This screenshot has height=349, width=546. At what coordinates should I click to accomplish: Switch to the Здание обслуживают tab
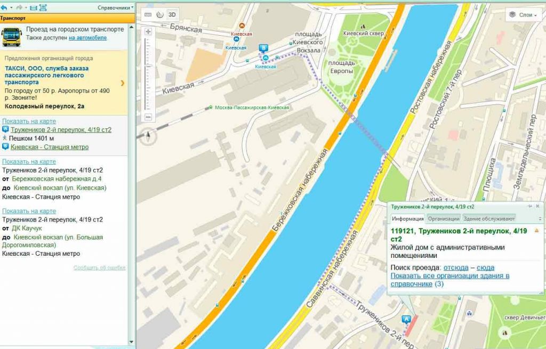[489, 219]
